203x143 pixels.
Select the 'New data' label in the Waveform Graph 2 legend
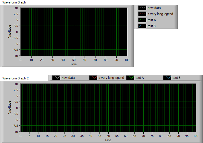point(68,78)
